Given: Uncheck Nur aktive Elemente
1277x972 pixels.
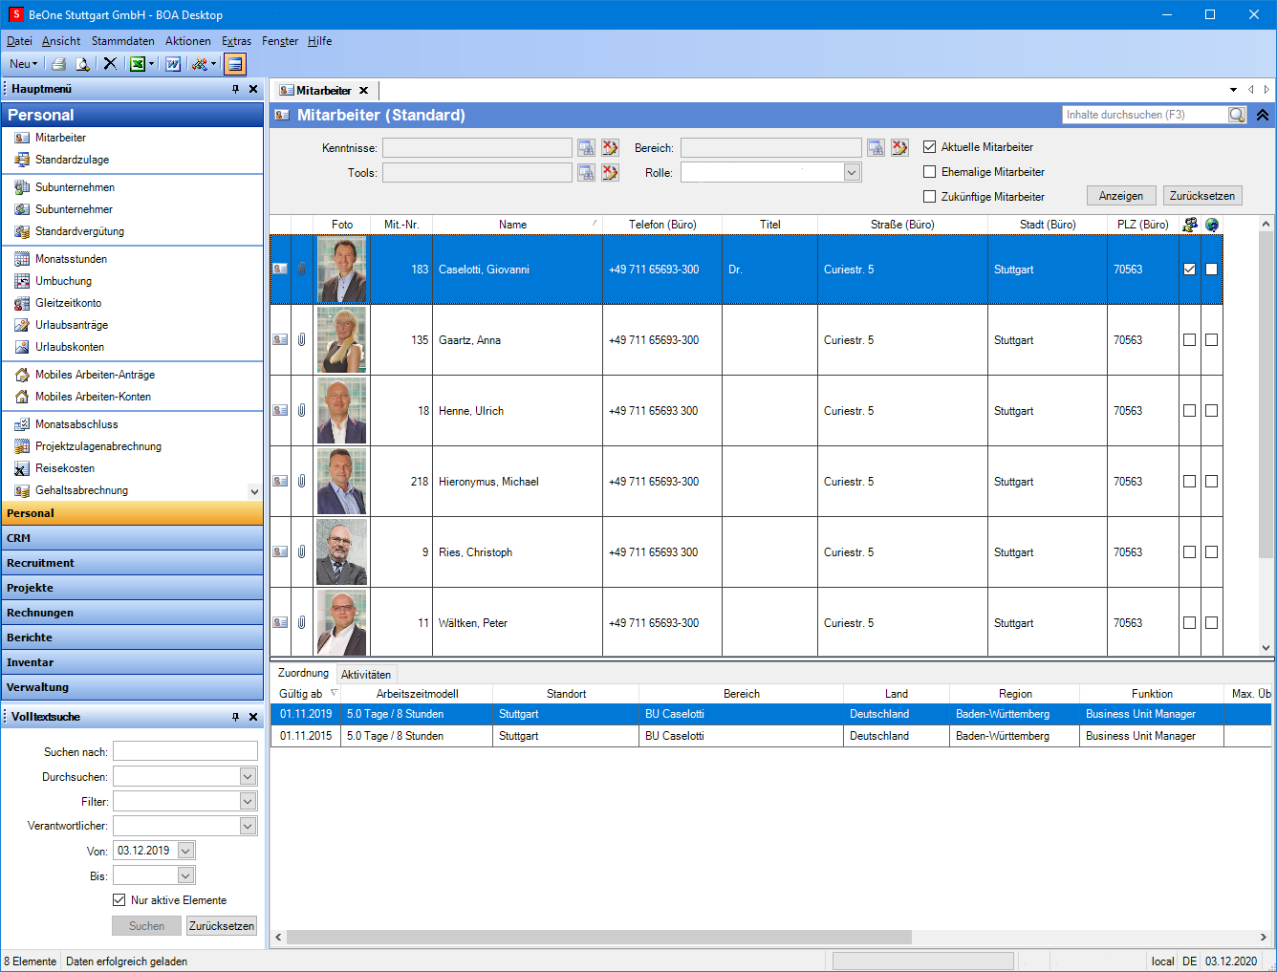Looking at the screenshot, I should (119, 900).
